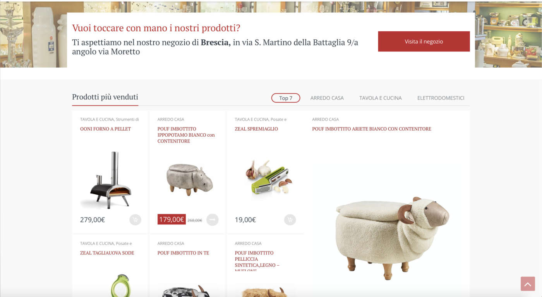The image size is (542, 297).
Task: Switch to ELETTRODOMESTICI tab
Action: pyautogui.click(x=441, y=98)
